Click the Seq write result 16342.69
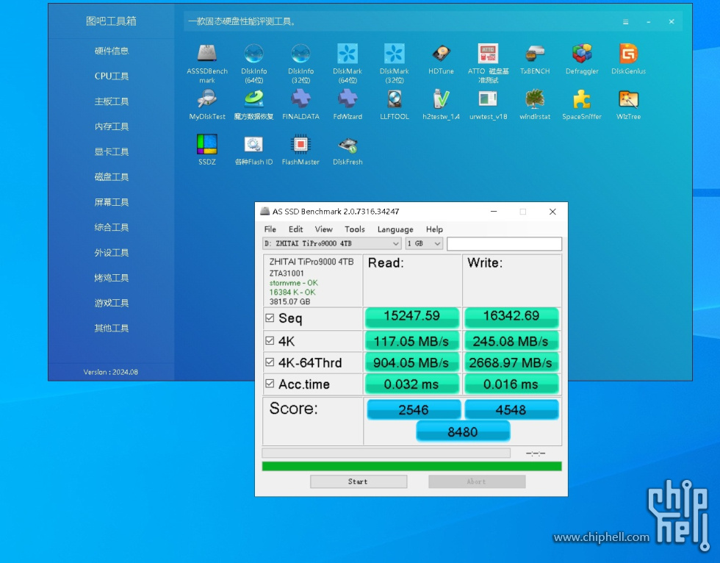The image size is (720, 563). (511, 316)
